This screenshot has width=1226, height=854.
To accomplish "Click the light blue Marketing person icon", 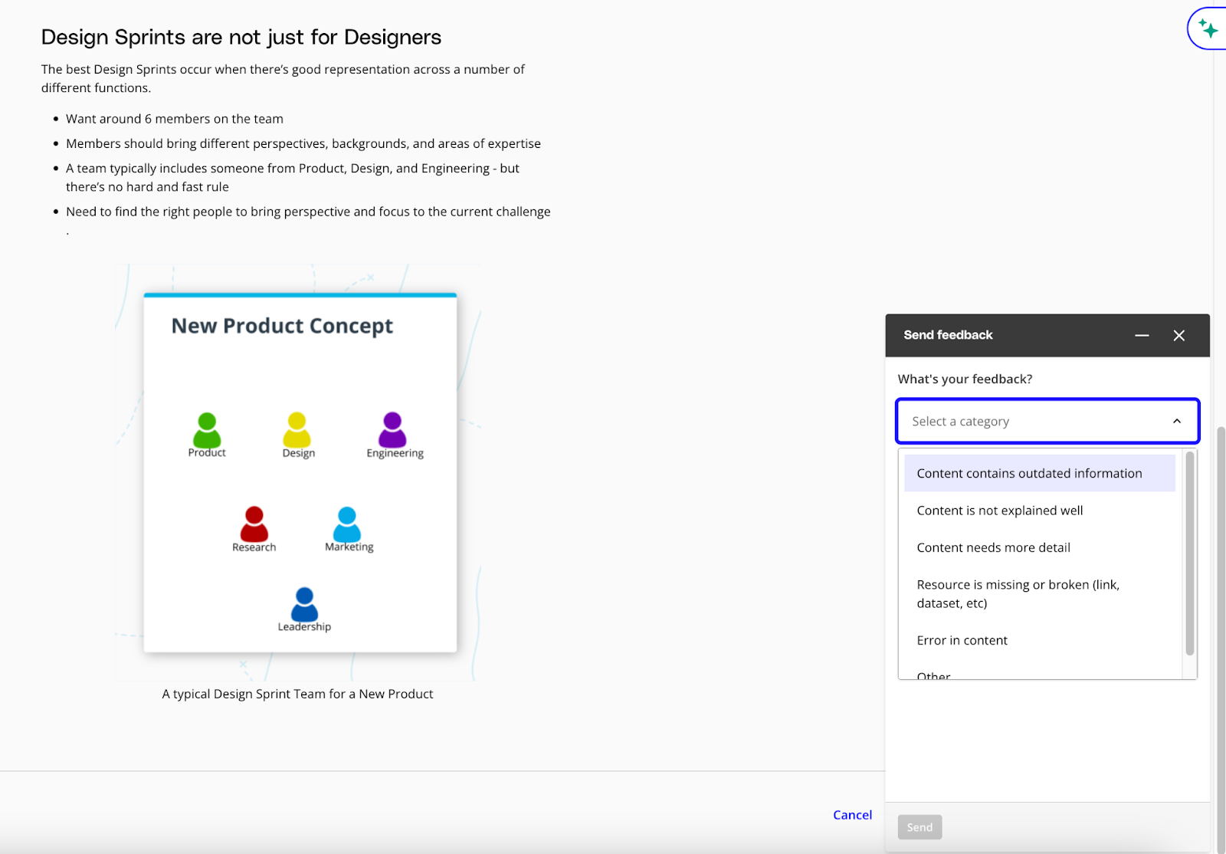I will pyautogui.click(x=347, y=524).
